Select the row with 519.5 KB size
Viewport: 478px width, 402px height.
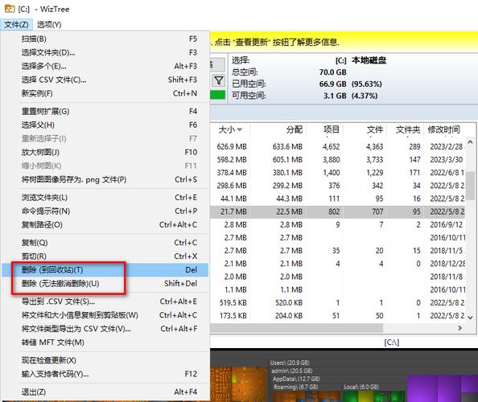click(338, 303)
